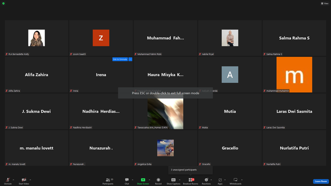Select nabila firyal's profile photo

coord(230,38)
